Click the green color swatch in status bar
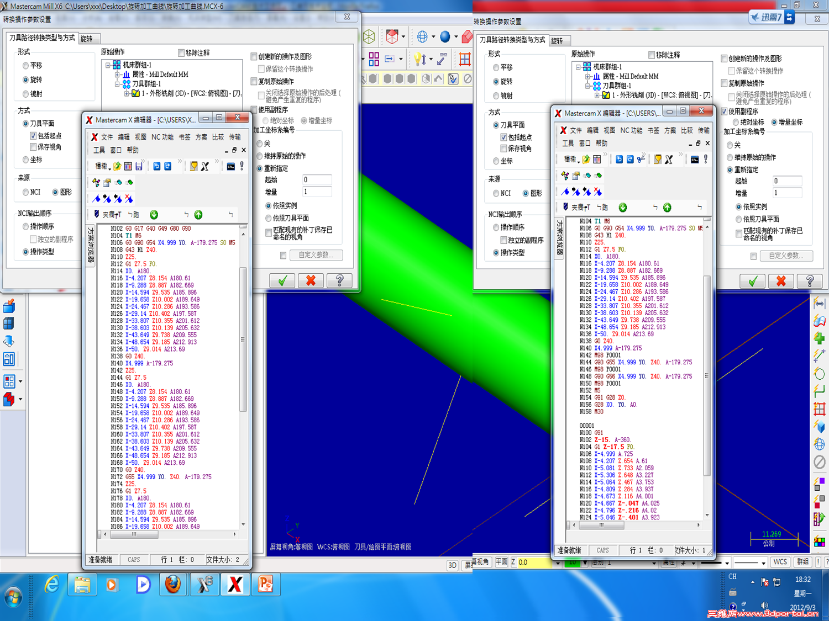The width and height of the screenshot is (829, 621). 573,562
